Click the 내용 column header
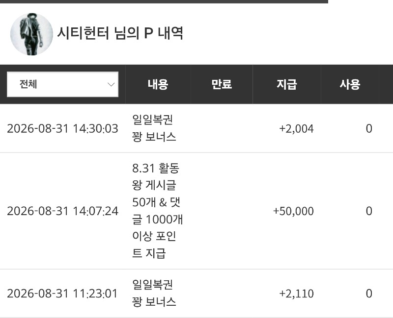Image resolution: width=393 pixels, height=318 pixels. click(158, 84)
